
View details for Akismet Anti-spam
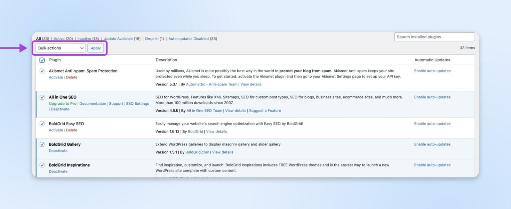(x=251, y=84)
